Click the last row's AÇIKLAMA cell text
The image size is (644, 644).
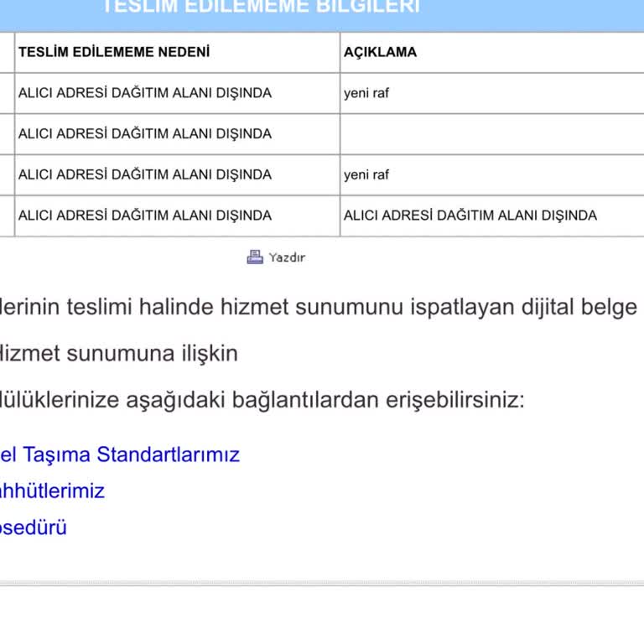coord(470,216)
